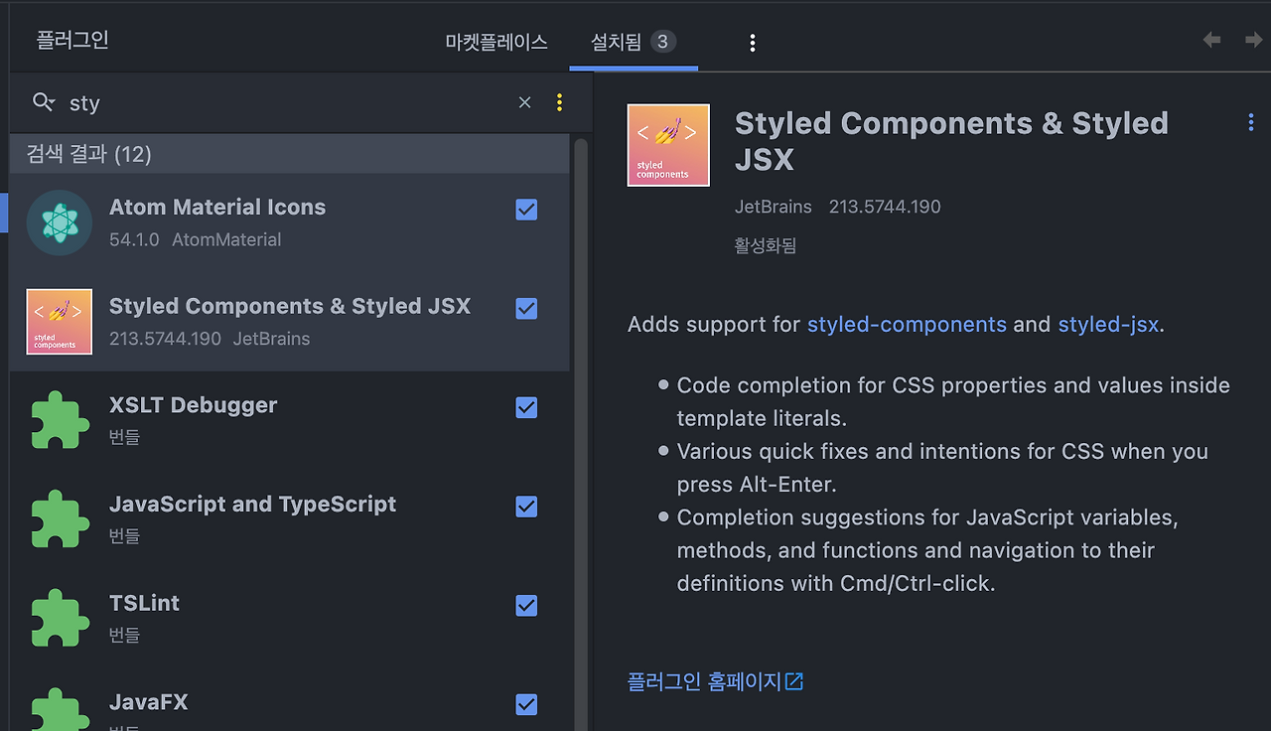Open the options menu next to the tabs
This screenshot has width=1271, height=731.
752,42
